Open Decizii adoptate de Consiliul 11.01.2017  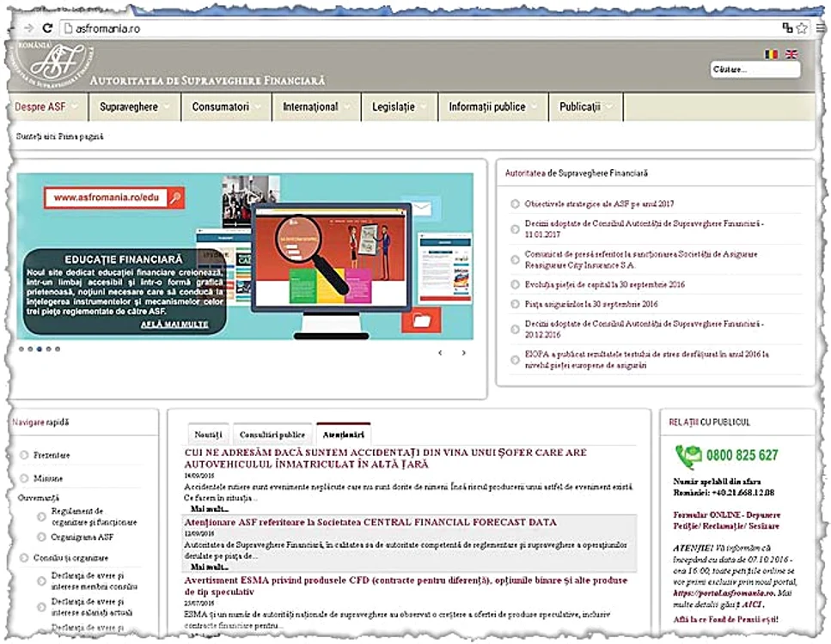(x=644, y=228)
